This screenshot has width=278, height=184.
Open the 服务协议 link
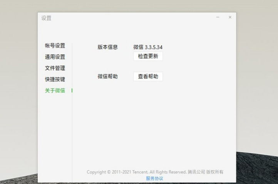click(154, 178)
